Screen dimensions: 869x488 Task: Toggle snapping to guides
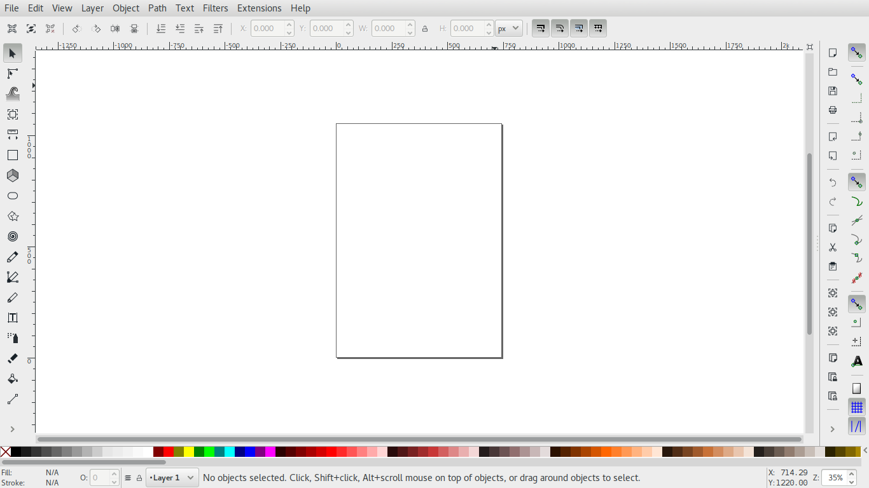coord(857,426)
